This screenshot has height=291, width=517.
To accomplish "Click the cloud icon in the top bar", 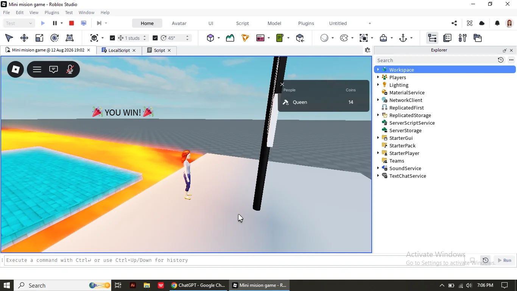I will [482, 23].
